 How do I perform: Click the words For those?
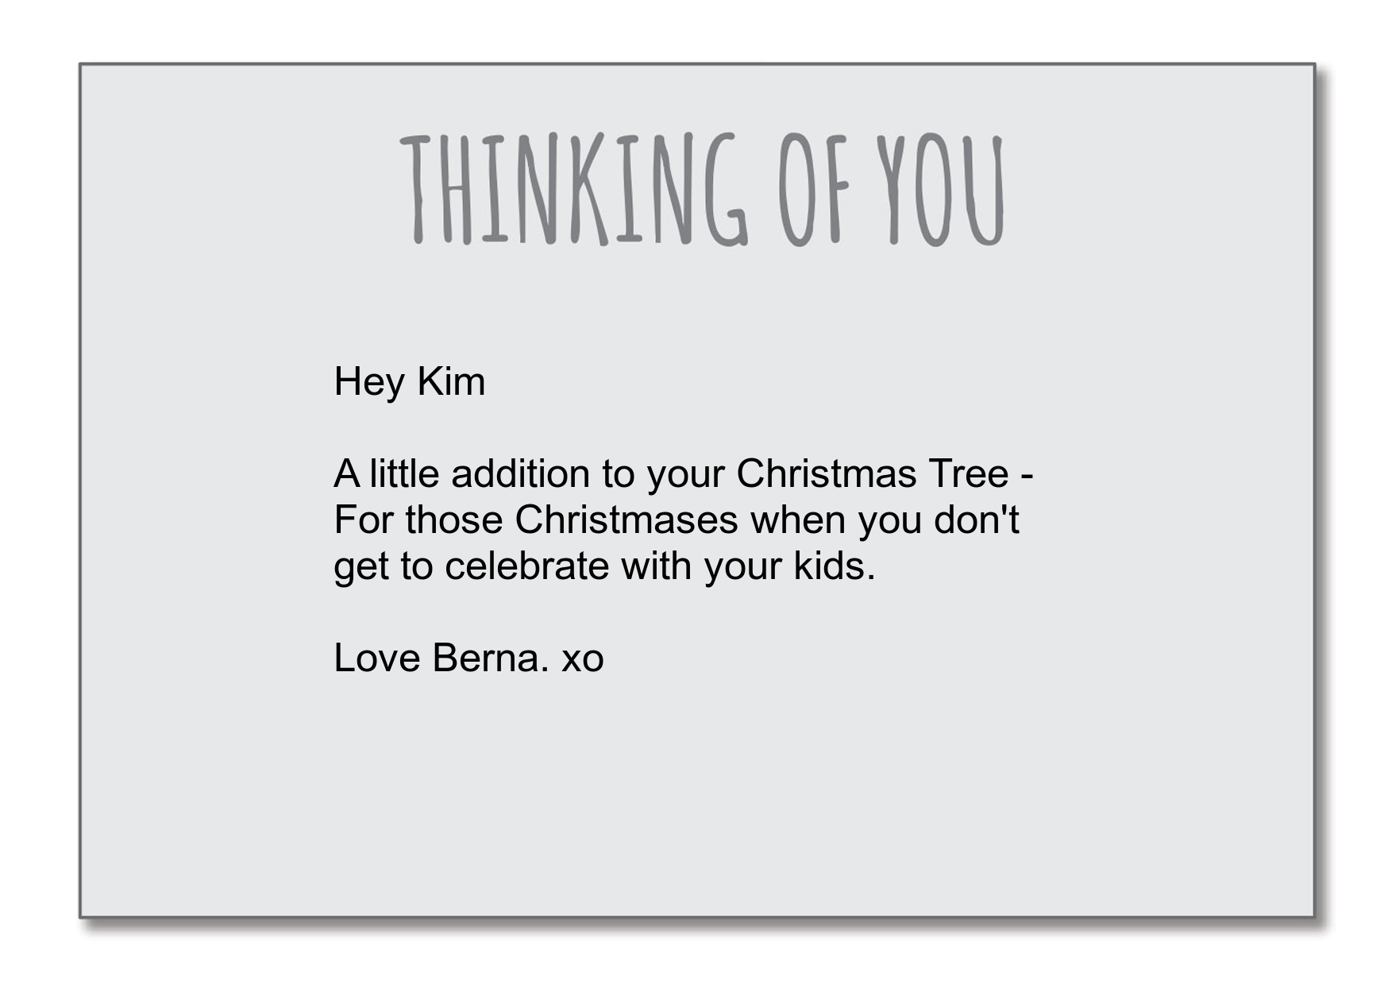pyautogui.click(x=418, y=520)
